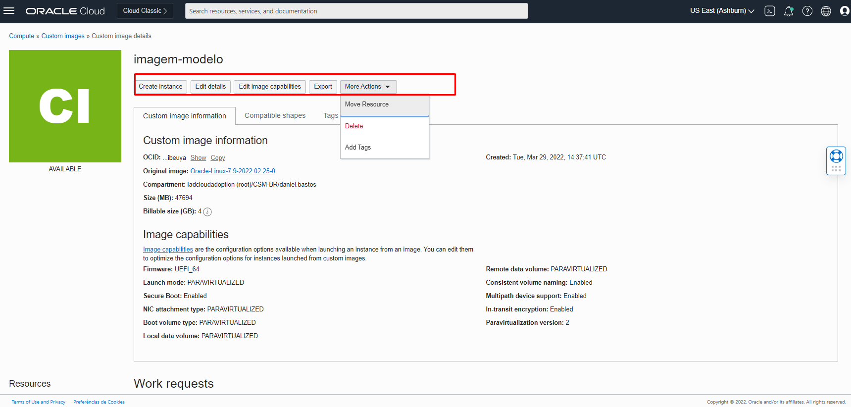
Task: Click the Local data volume text
Action: [x=200, y=336]
